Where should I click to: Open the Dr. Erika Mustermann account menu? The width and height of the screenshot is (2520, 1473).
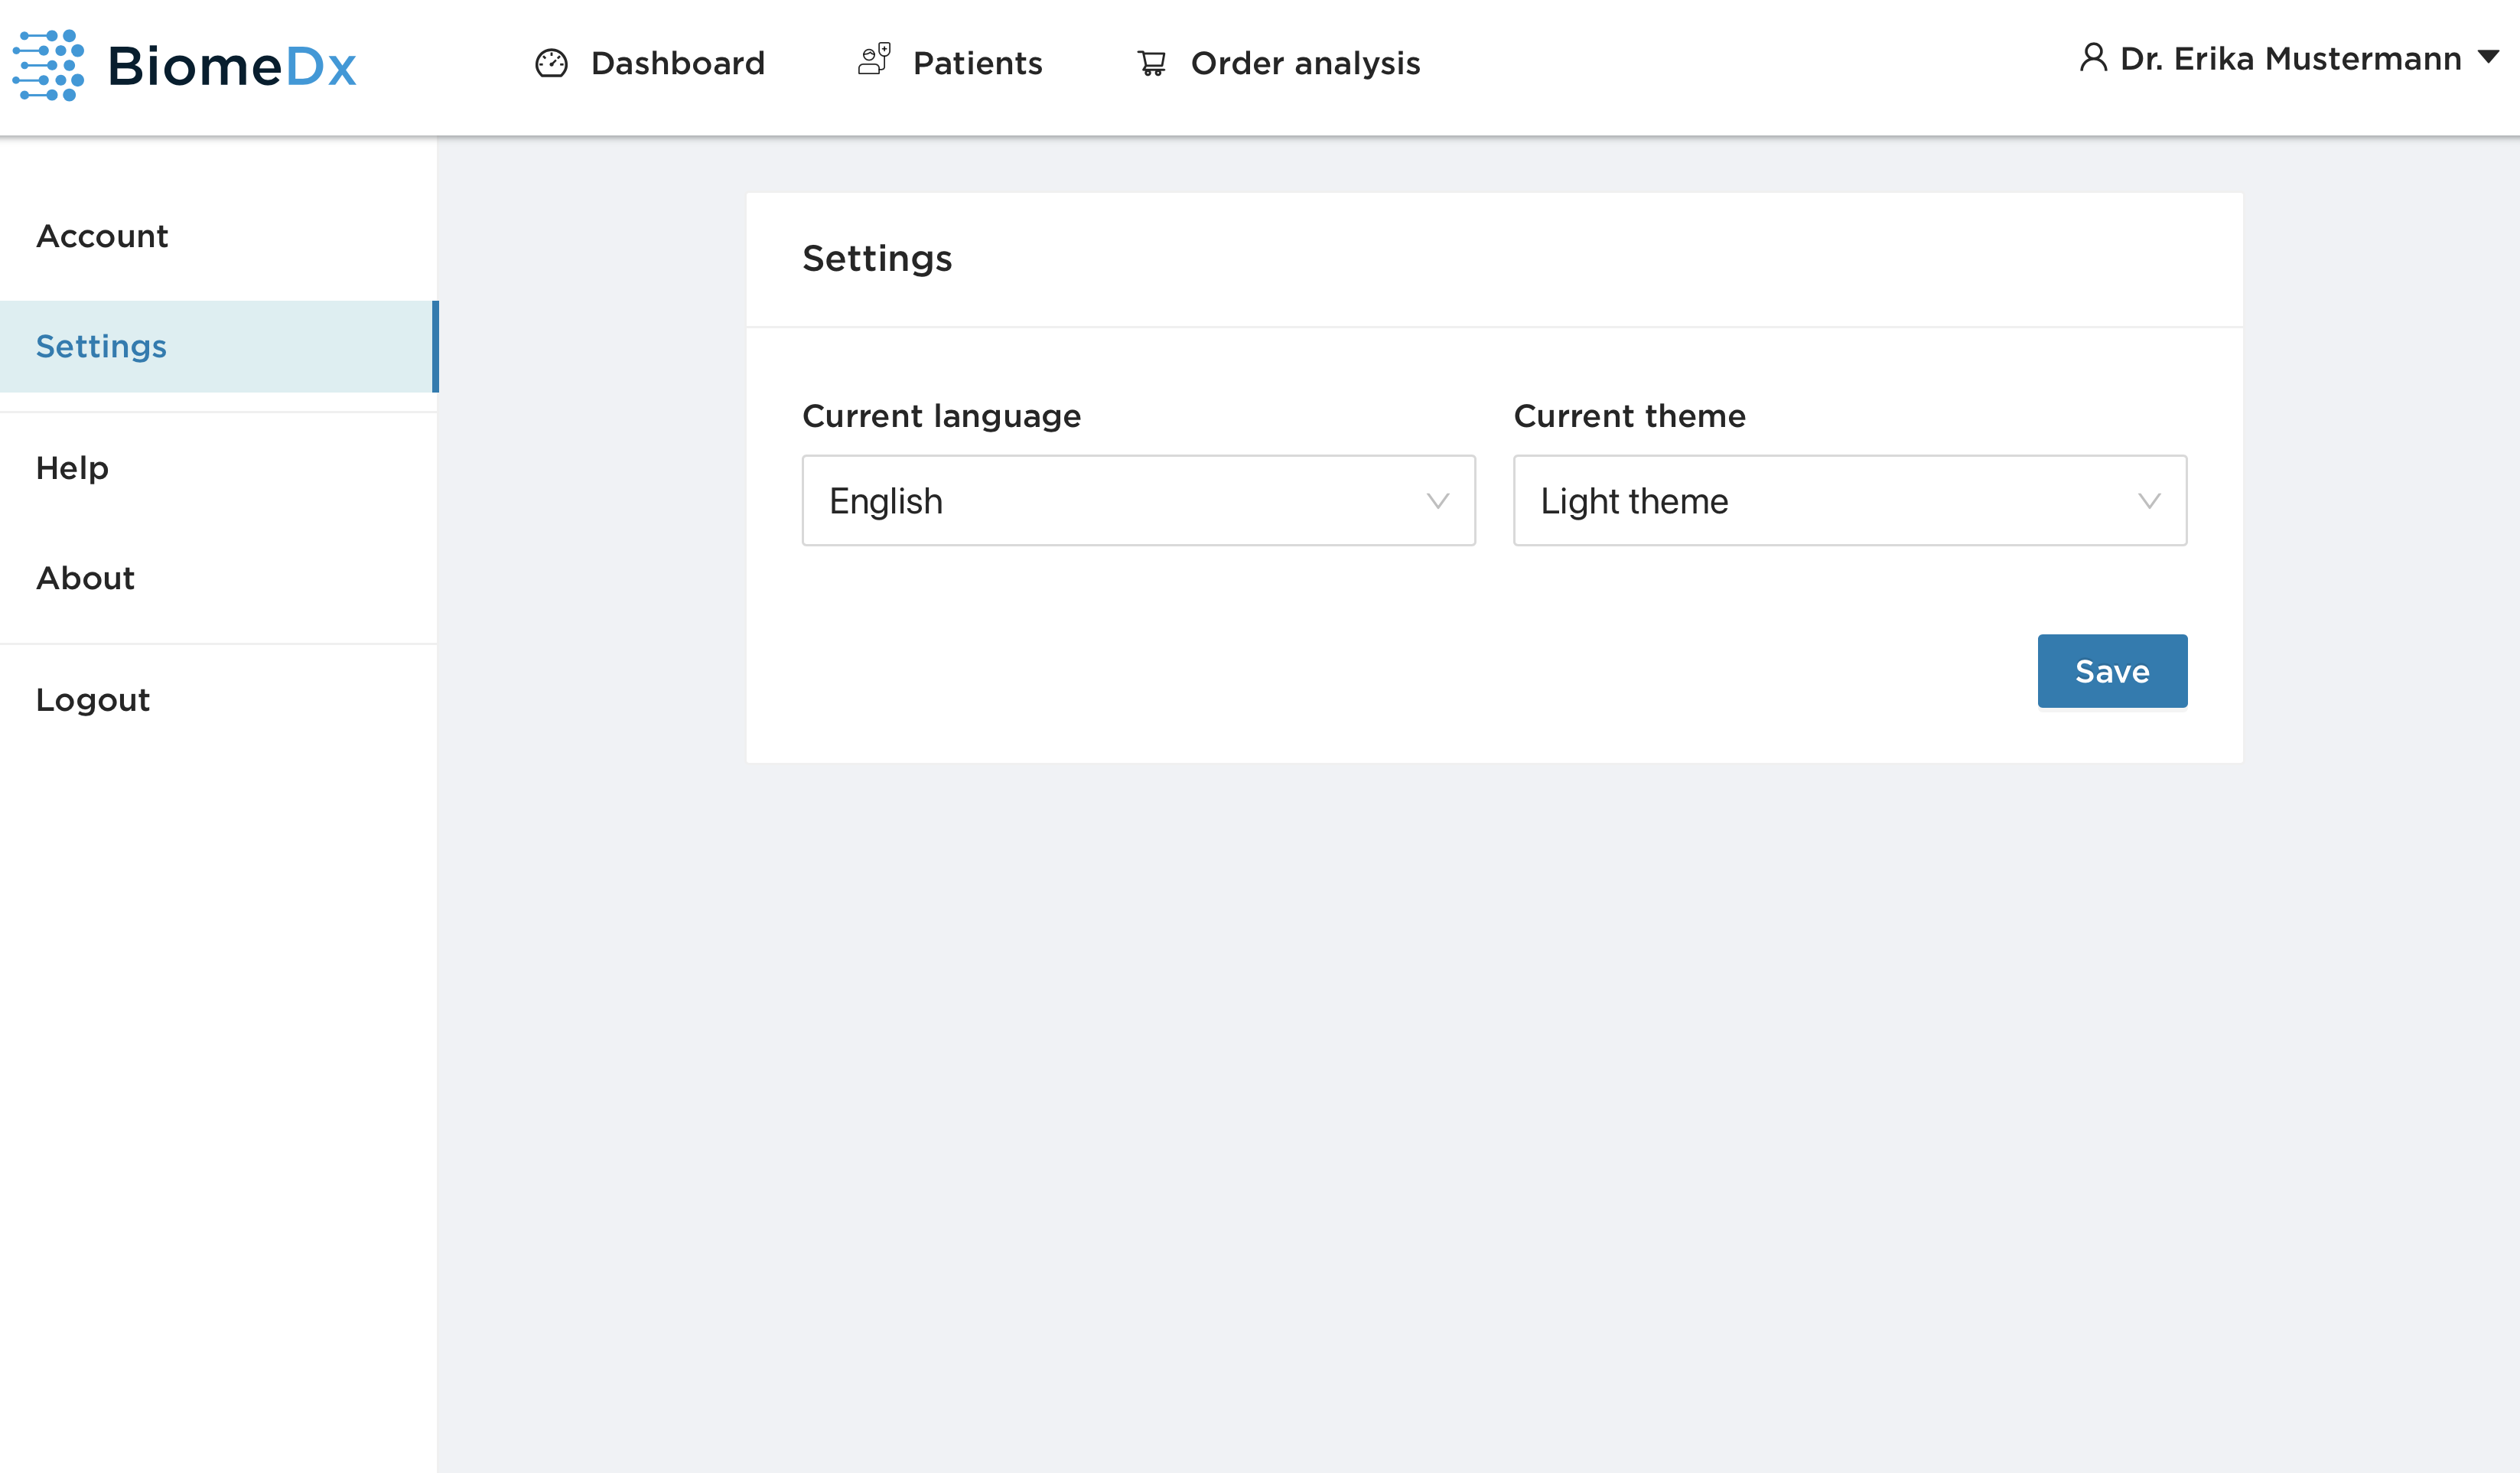(2290, 58)
